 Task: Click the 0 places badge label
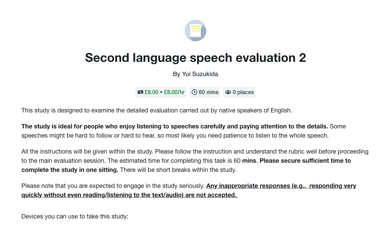[x=243, y=92]
